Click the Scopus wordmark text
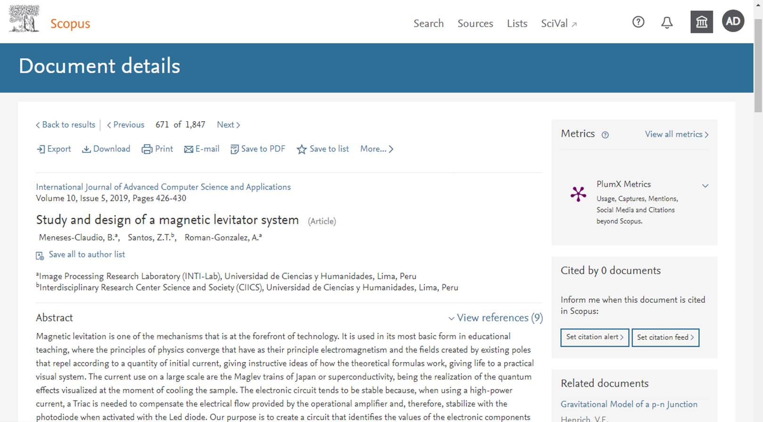763x422 pixels. (x=70, y=24)
